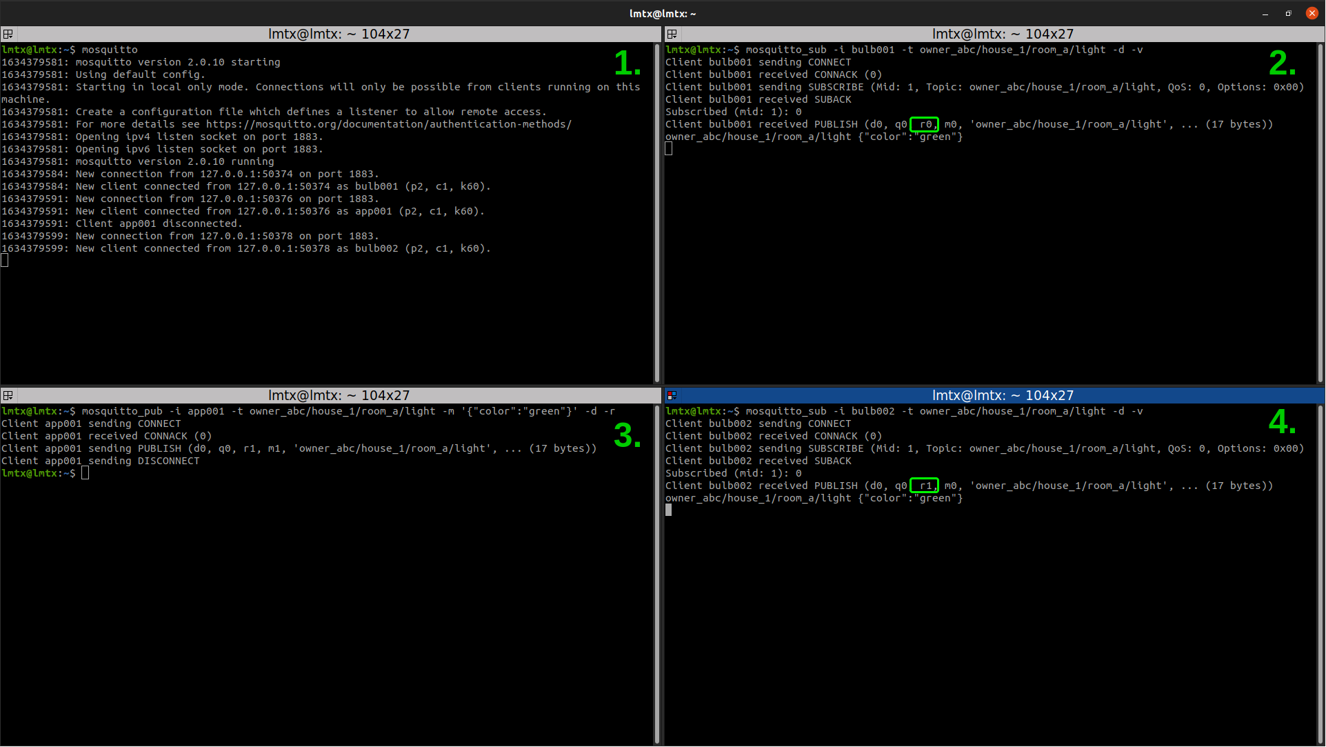Open the terminal 2 pane grouping icon
The height and width of the screenshot is (747, 1326).
(x=672, y=34)
